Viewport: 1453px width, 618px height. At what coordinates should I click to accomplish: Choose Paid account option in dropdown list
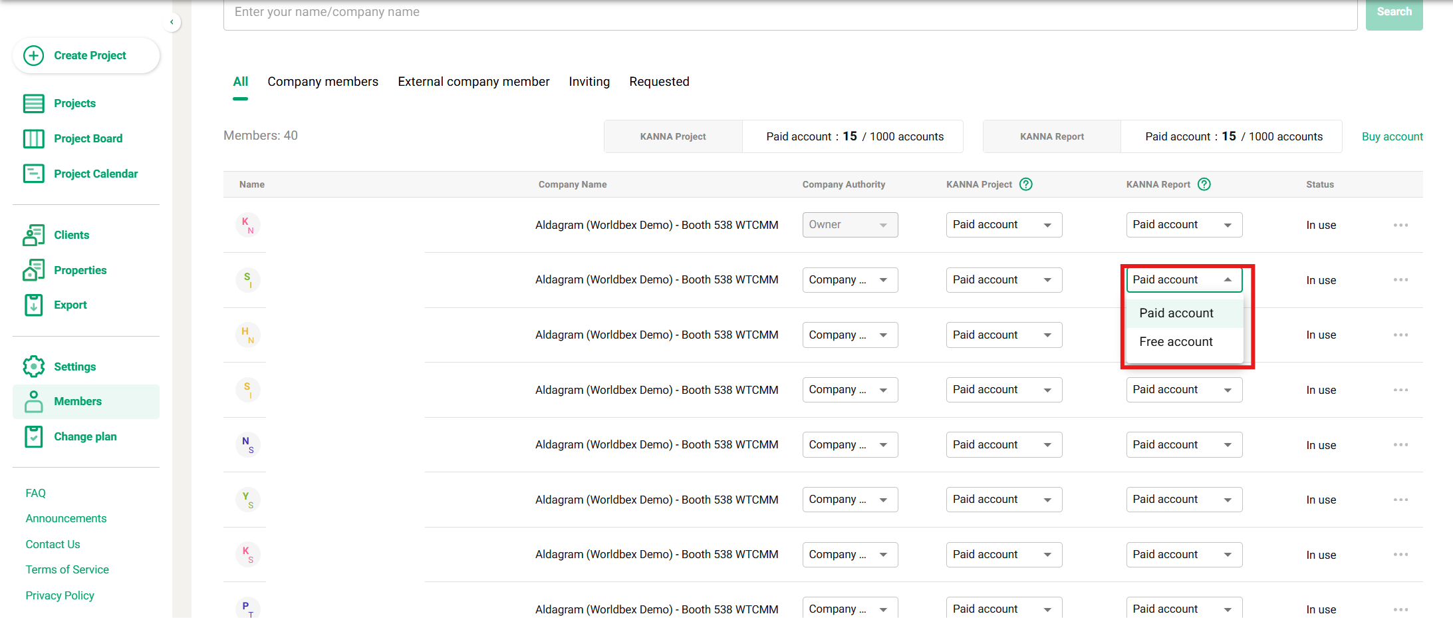[x=1176, y=313]
